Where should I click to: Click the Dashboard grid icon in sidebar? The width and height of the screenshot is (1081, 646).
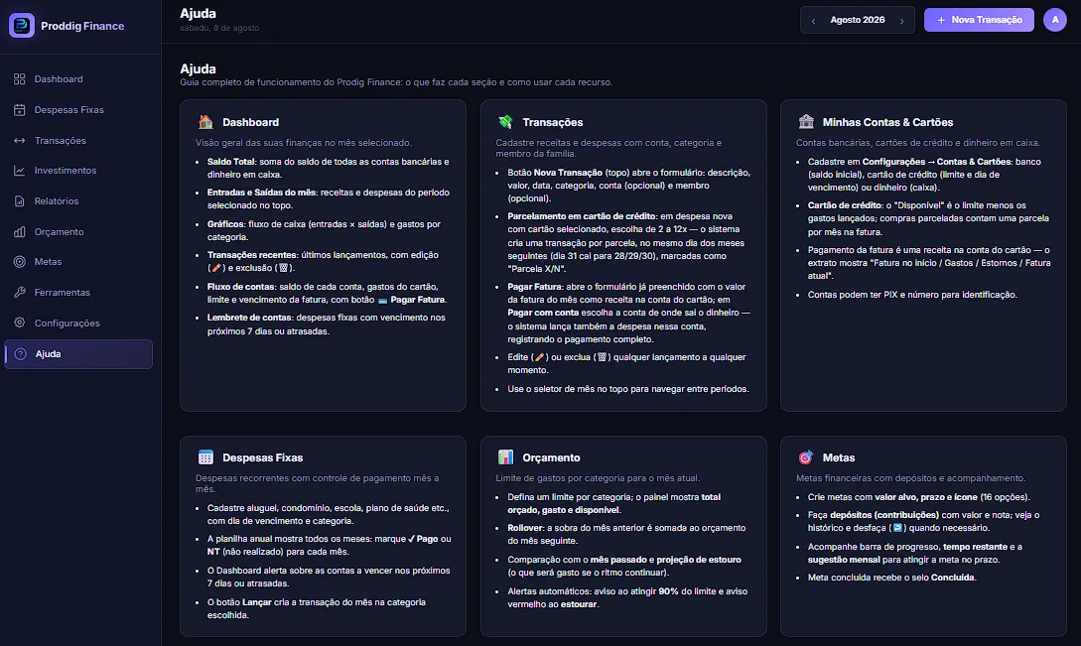19,79
